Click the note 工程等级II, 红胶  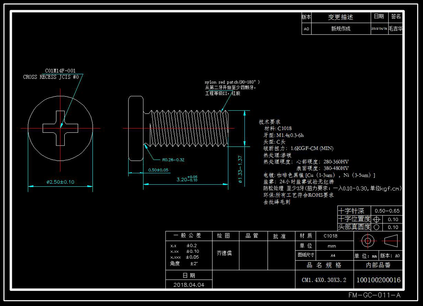pos(222,93)
